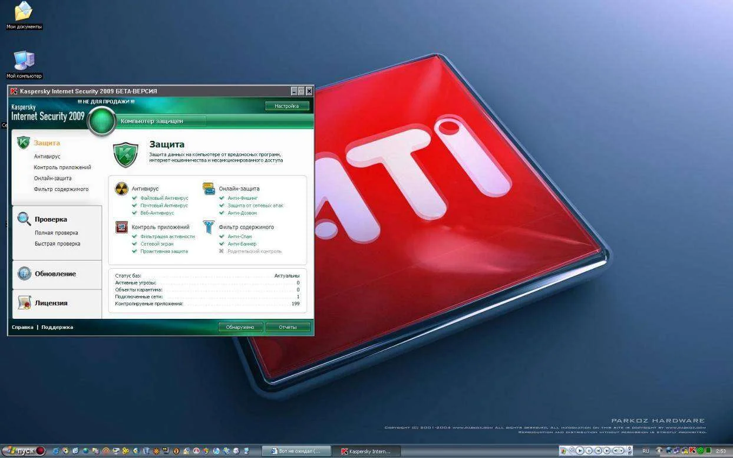Click the green shield icon beside Защита tab
Image resolution: width=733 pixels, height=458 pixels.
point(23,143)
